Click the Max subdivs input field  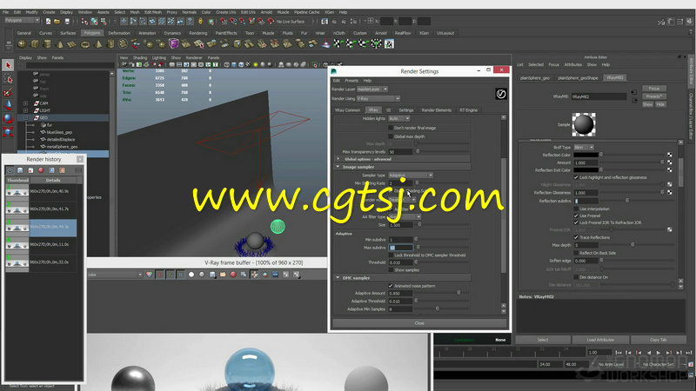coord(400,248)
